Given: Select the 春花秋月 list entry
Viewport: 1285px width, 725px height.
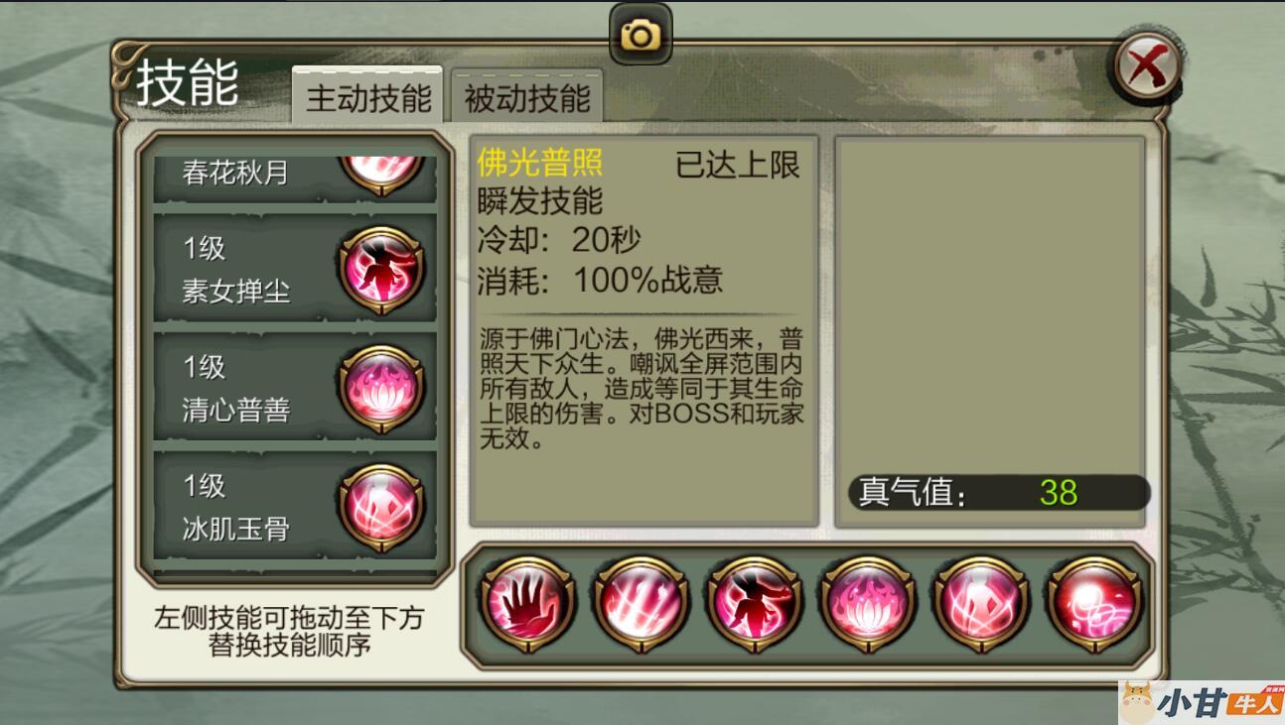Looking at the screenshot, I should [295, 179].
